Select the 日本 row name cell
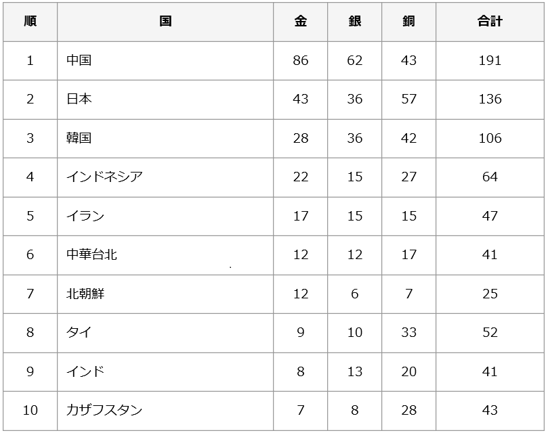Screen dimensions: 548x433 tap(165, 100)
